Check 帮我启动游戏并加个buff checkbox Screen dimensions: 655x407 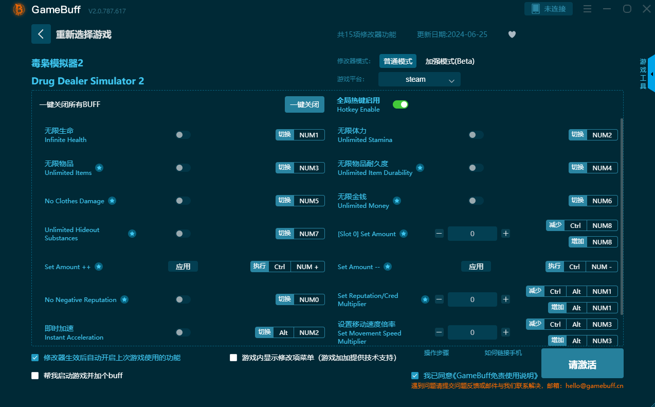point(35,376)
